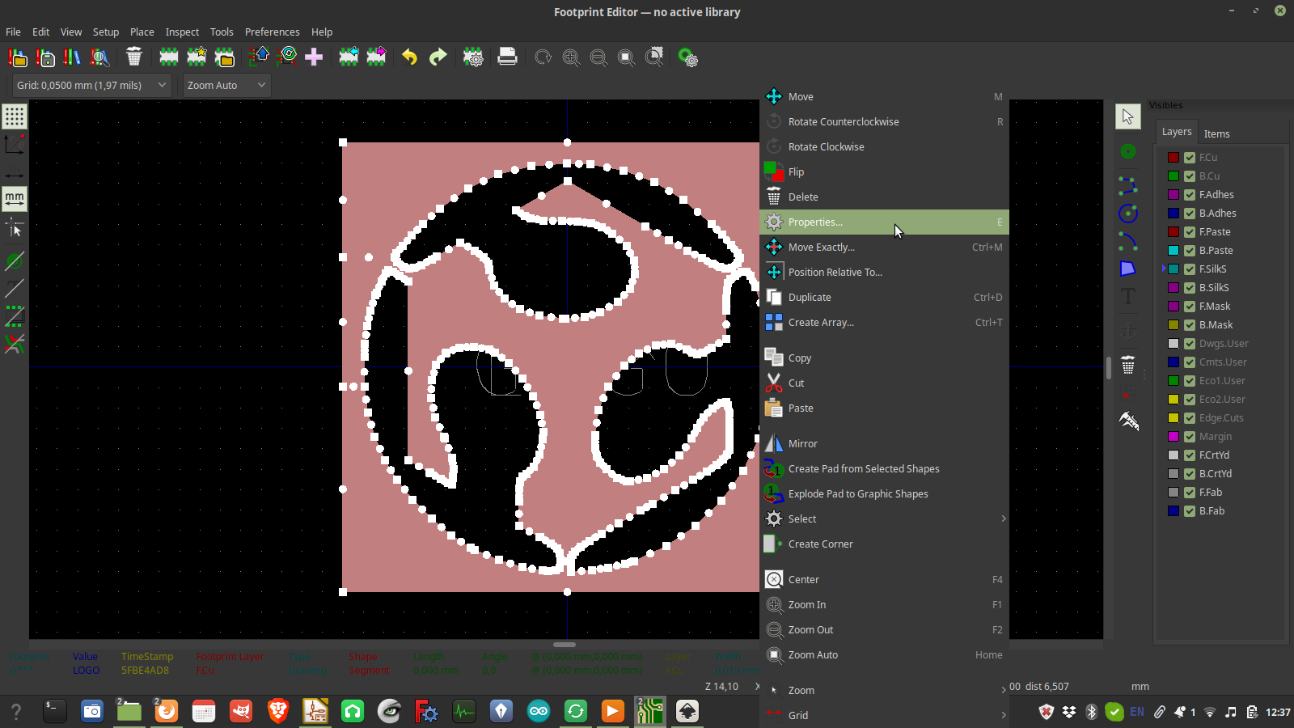Viewport: 1294px width, 728px height.
Task: Click the import footprint icon
Action: click(349, 57)
